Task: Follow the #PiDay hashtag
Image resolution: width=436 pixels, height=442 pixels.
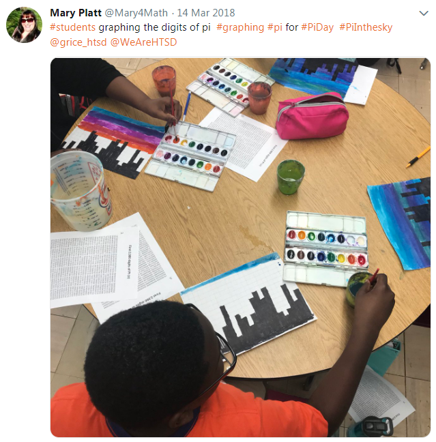Action: (317, 27)
